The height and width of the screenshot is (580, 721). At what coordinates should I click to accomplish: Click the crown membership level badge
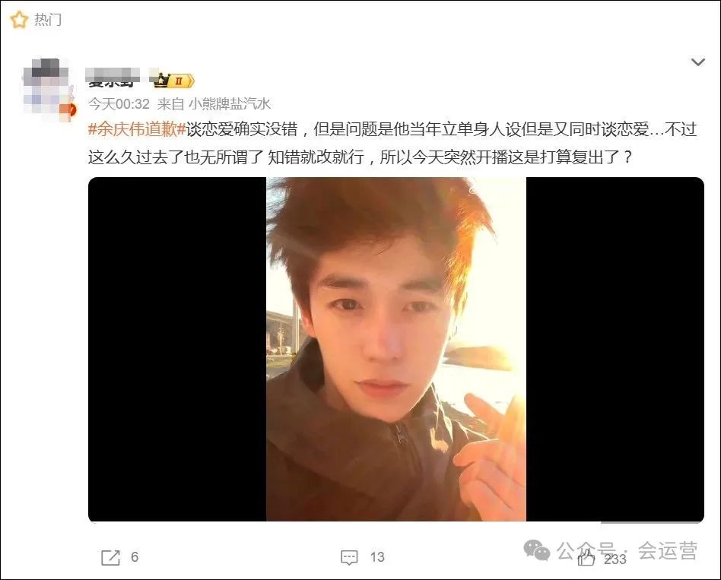pos(174,81)
